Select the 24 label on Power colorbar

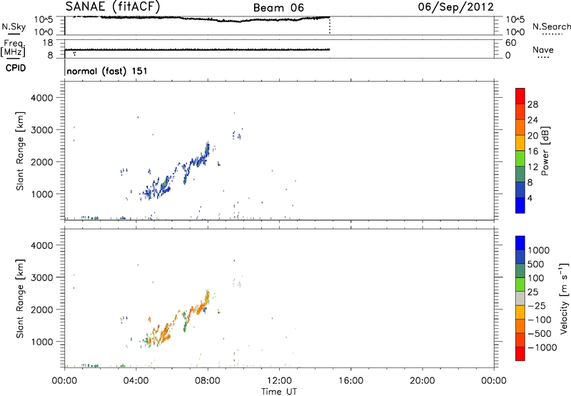(532, 120)
